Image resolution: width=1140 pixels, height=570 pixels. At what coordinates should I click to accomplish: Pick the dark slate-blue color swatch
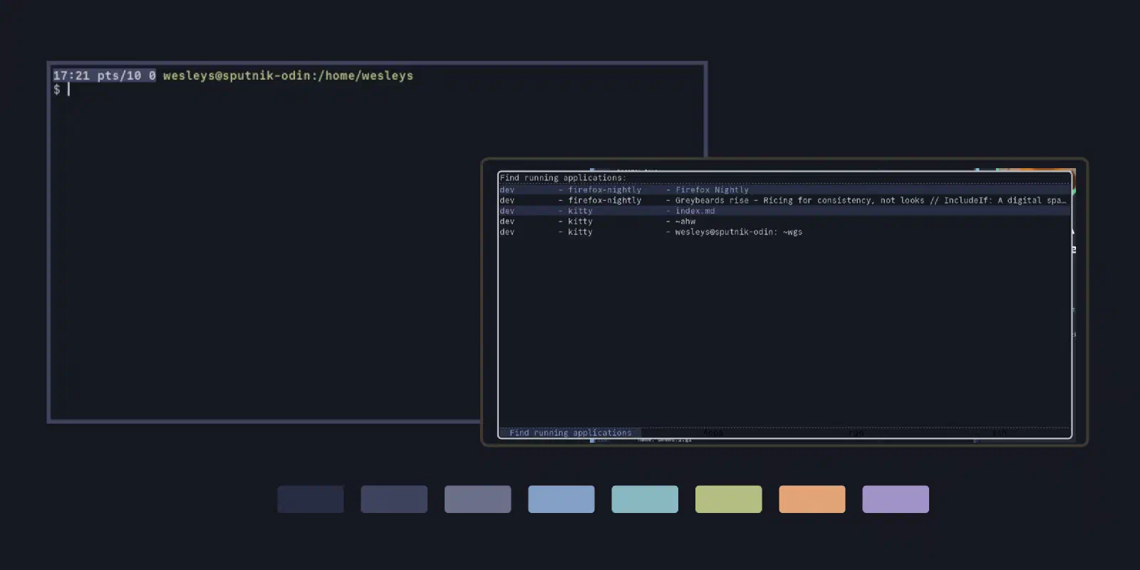click(x=394, y=499)
